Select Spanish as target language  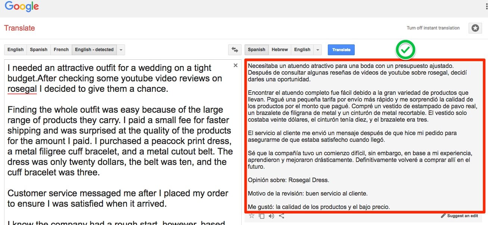tap(257, 50)
